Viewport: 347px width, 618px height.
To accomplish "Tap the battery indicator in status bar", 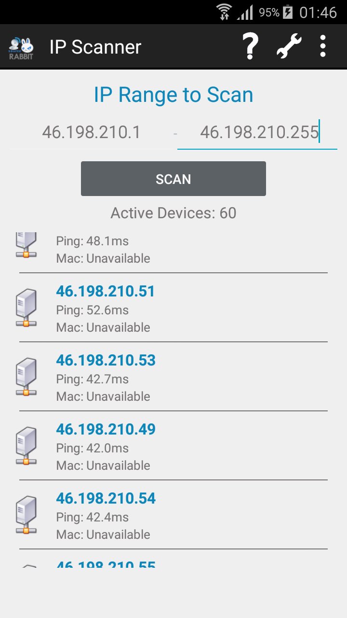I will point(288,12).
